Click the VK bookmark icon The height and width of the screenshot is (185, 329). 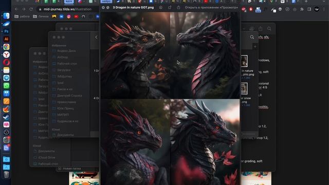point(61,16)
